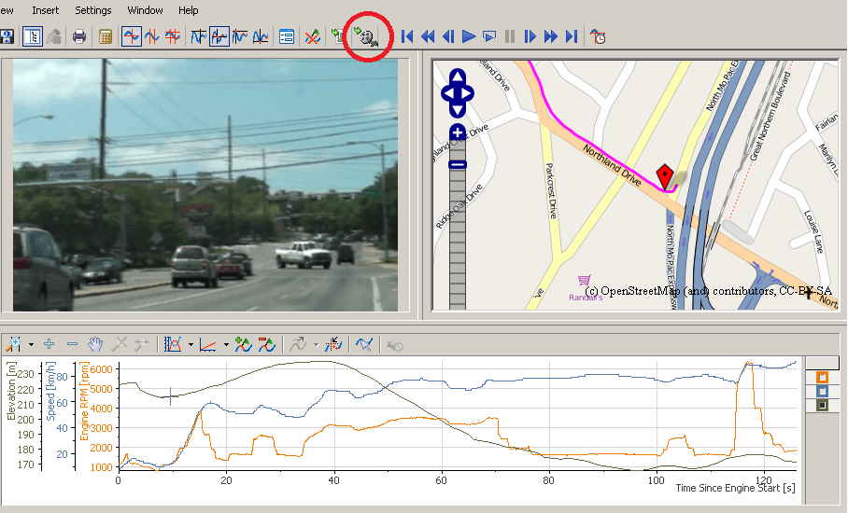Viewport: 848px width, 513px height.
Task: Skip to the end of playback
Action: click(572, 37)
